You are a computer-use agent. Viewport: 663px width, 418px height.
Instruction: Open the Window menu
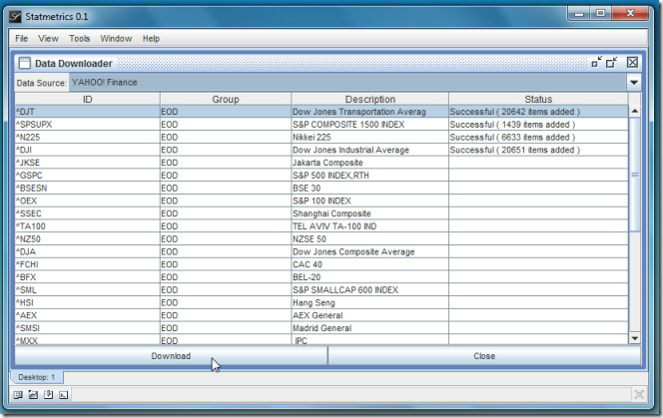(116, 39)
